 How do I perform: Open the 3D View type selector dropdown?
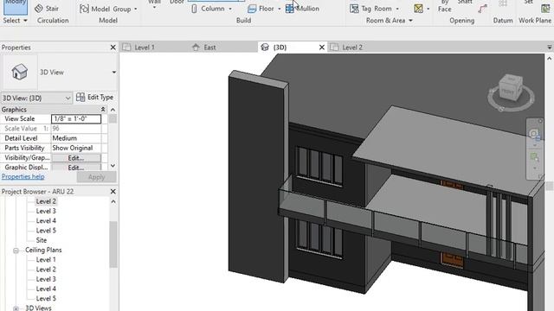click(x=113, y=73)
